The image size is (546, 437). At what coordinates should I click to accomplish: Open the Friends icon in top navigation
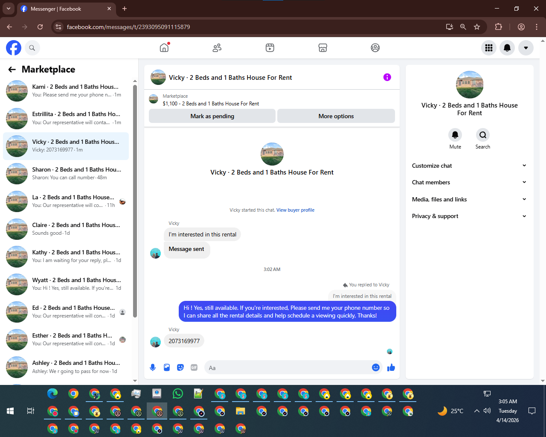click(x=217, y=48)
